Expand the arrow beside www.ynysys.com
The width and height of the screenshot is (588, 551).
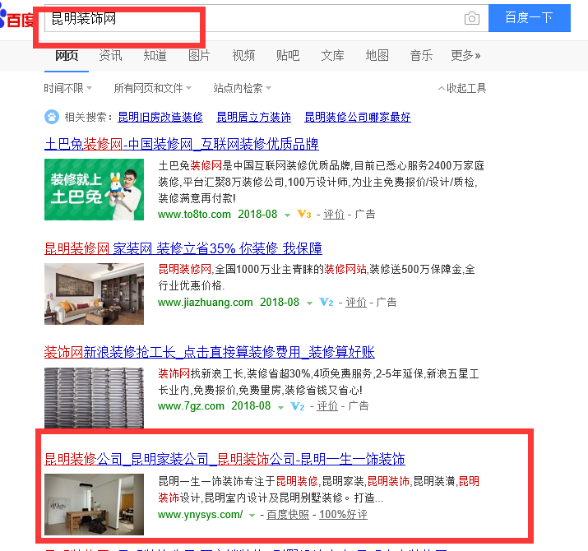tap(252, 516)
